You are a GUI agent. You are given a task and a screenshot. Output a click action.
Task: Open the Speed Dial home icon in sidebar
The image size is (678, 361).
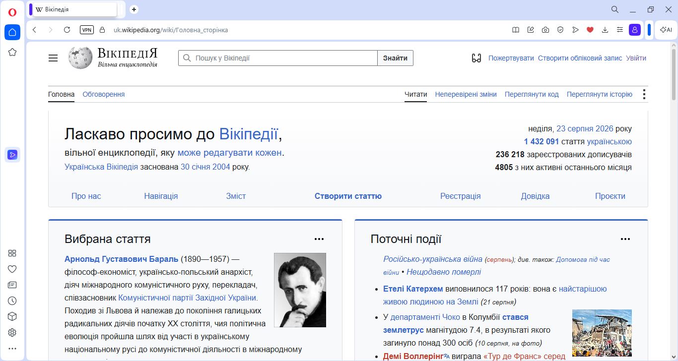[12, 32]
